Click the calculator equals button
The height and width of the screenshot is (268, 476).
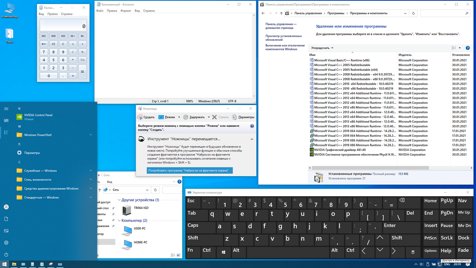[82, 71]
